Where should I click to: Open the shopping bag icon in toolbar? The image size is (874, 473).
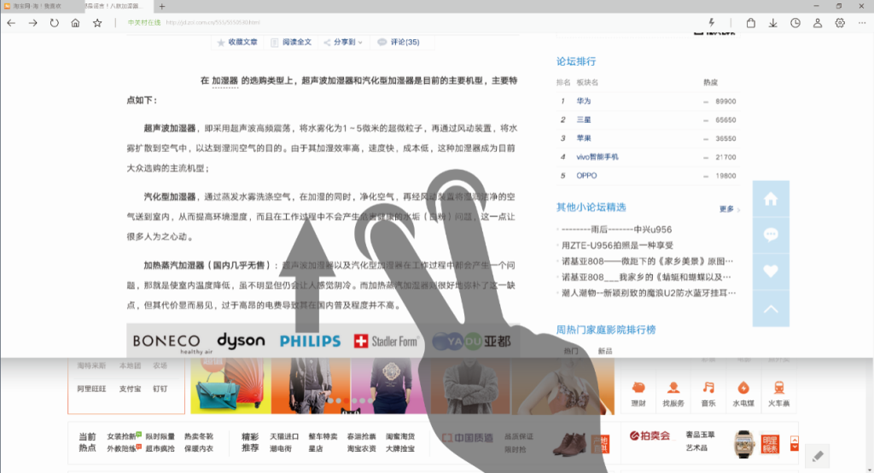(x=751, y=23)
